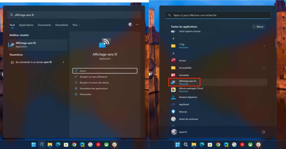The width and height of the screenshot is (286, 149).
Task: Click the # section header in apps list
Action: coord(173,38)
